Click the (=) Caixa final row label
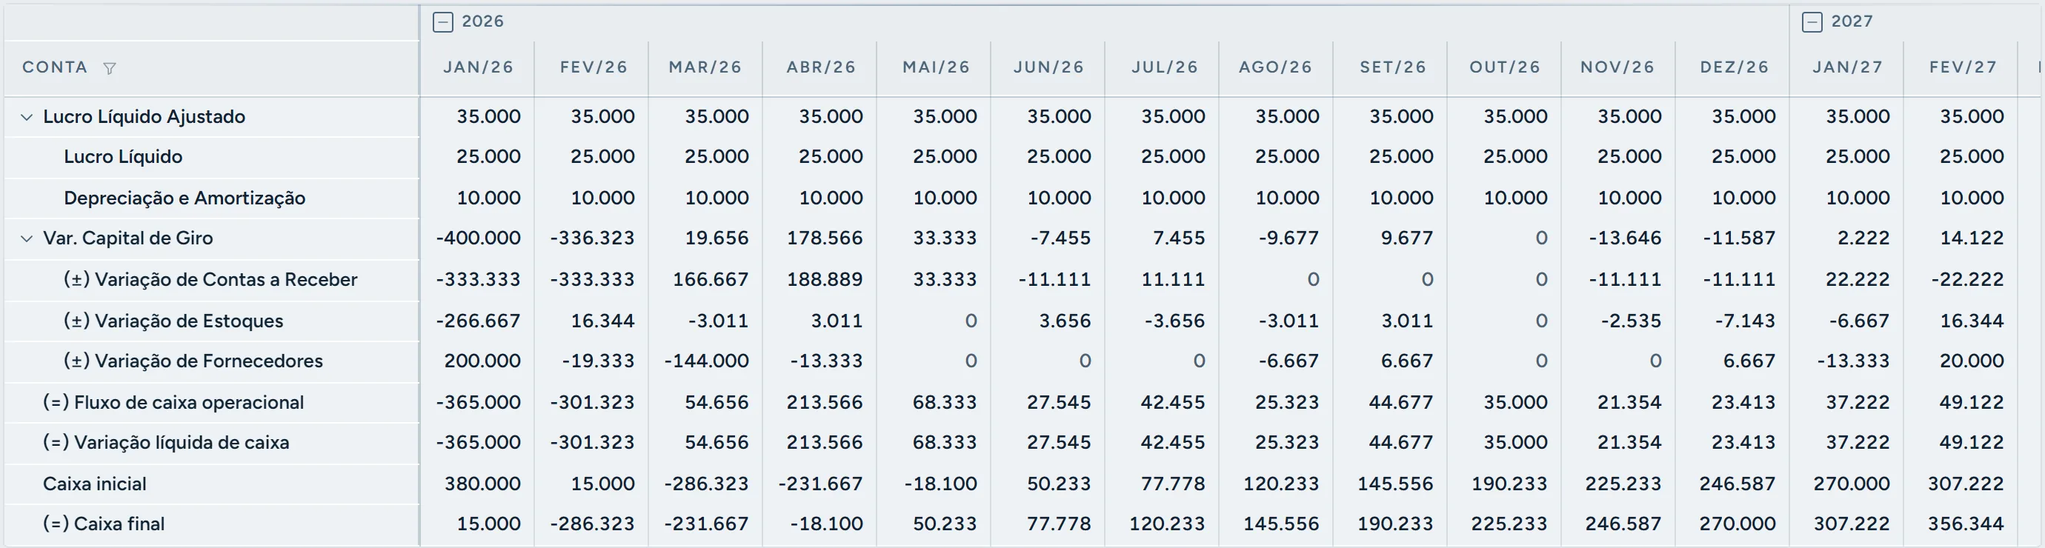2045x548 pixels. click(x=104, y=524)
